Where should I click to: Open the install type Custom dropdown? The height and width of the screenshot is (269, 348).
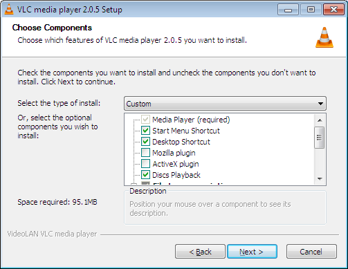tap(225, 104)
